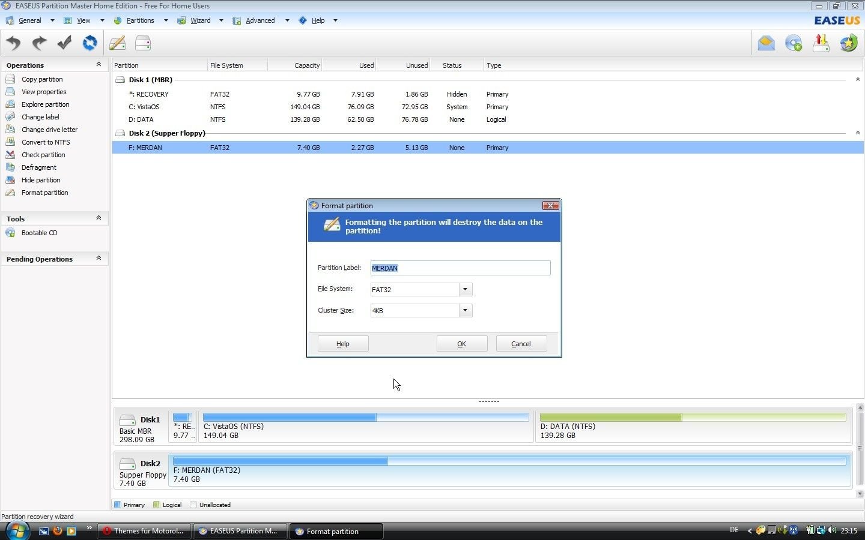
Task: Click the Disk1 drive icon in the disk map
Action: click(x=127, y=420)
